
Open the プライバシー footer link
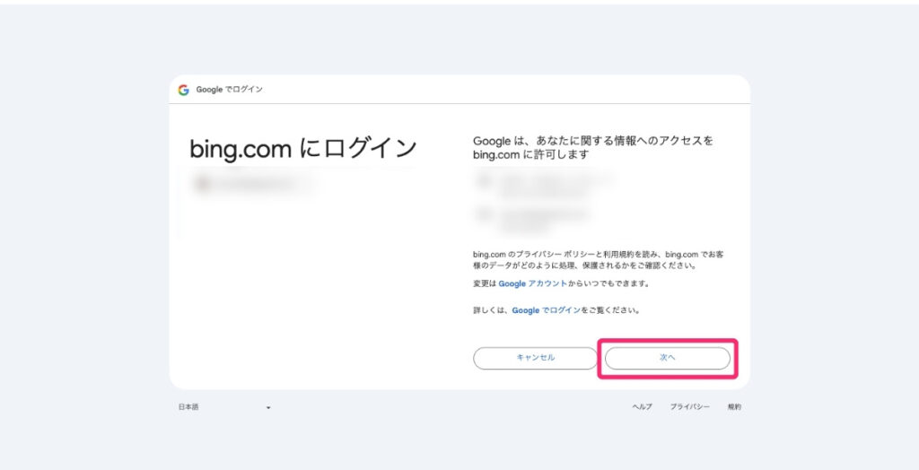tap(690, 406)
